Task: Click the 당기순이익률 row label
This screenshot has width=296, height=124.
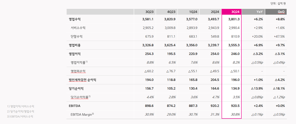Action: 81,97
